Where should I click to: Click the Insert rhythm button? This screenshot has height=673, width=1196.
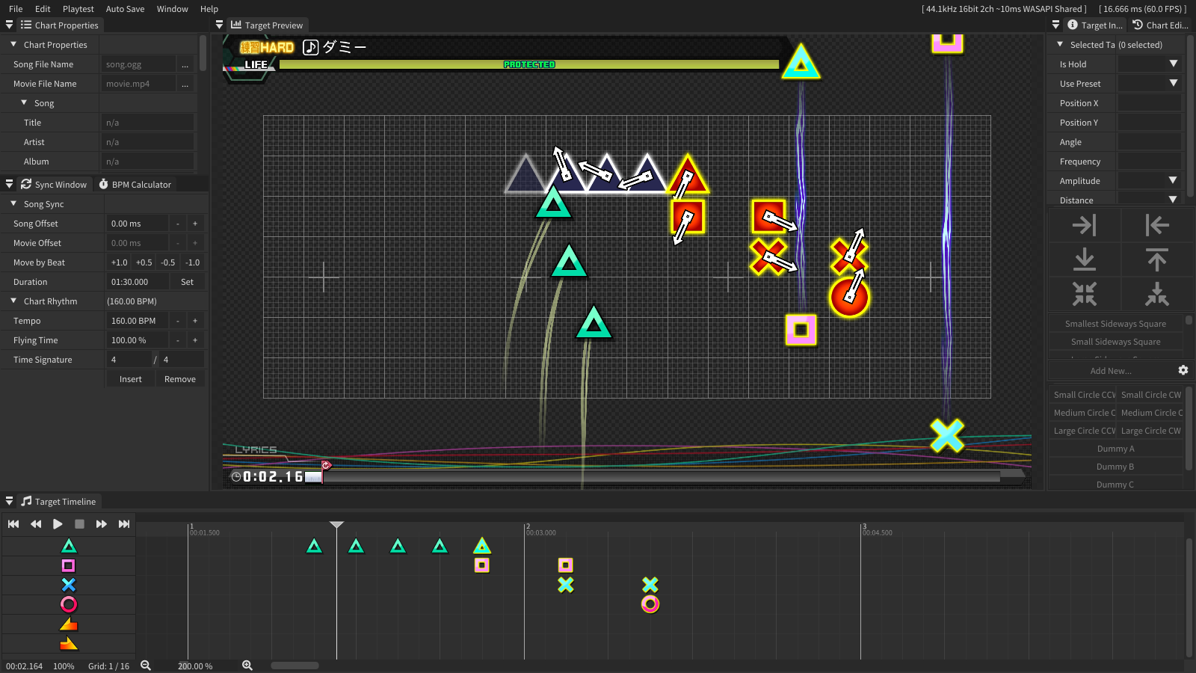[131, 379]
